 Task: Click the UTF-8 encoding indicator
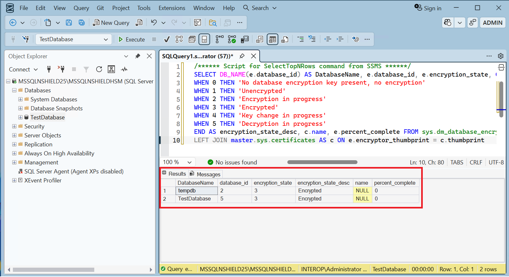(x=496, y=162)
